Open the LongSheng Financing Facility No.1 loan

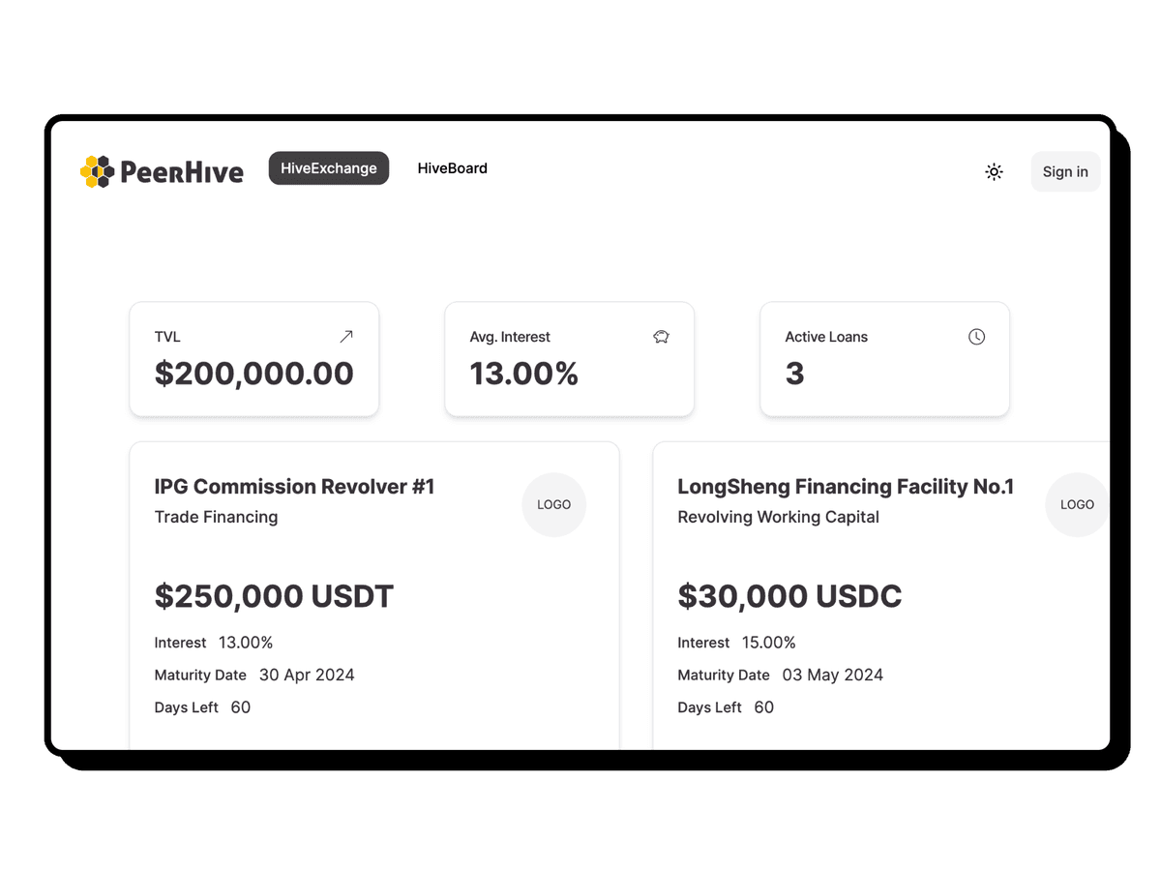point(845,487)
